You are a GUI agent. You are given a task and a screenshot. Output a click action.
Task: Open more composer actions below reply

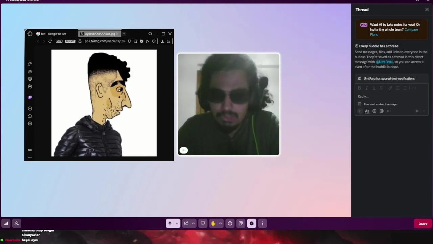[389, 111]
